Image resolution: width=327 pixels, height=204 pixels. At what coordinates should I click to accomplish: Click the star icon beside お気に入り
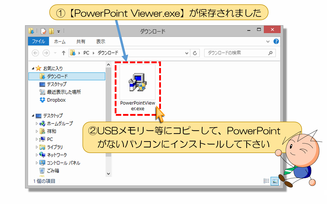coord(38,68)
